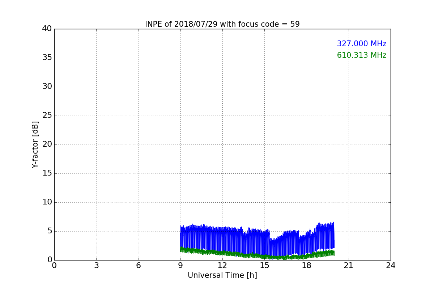Image resolution: width=434 pixels, height=289 pixels.
Task: Click the x-axis tick label '12'
Action: pyautogui.click(x=222, y=266)
